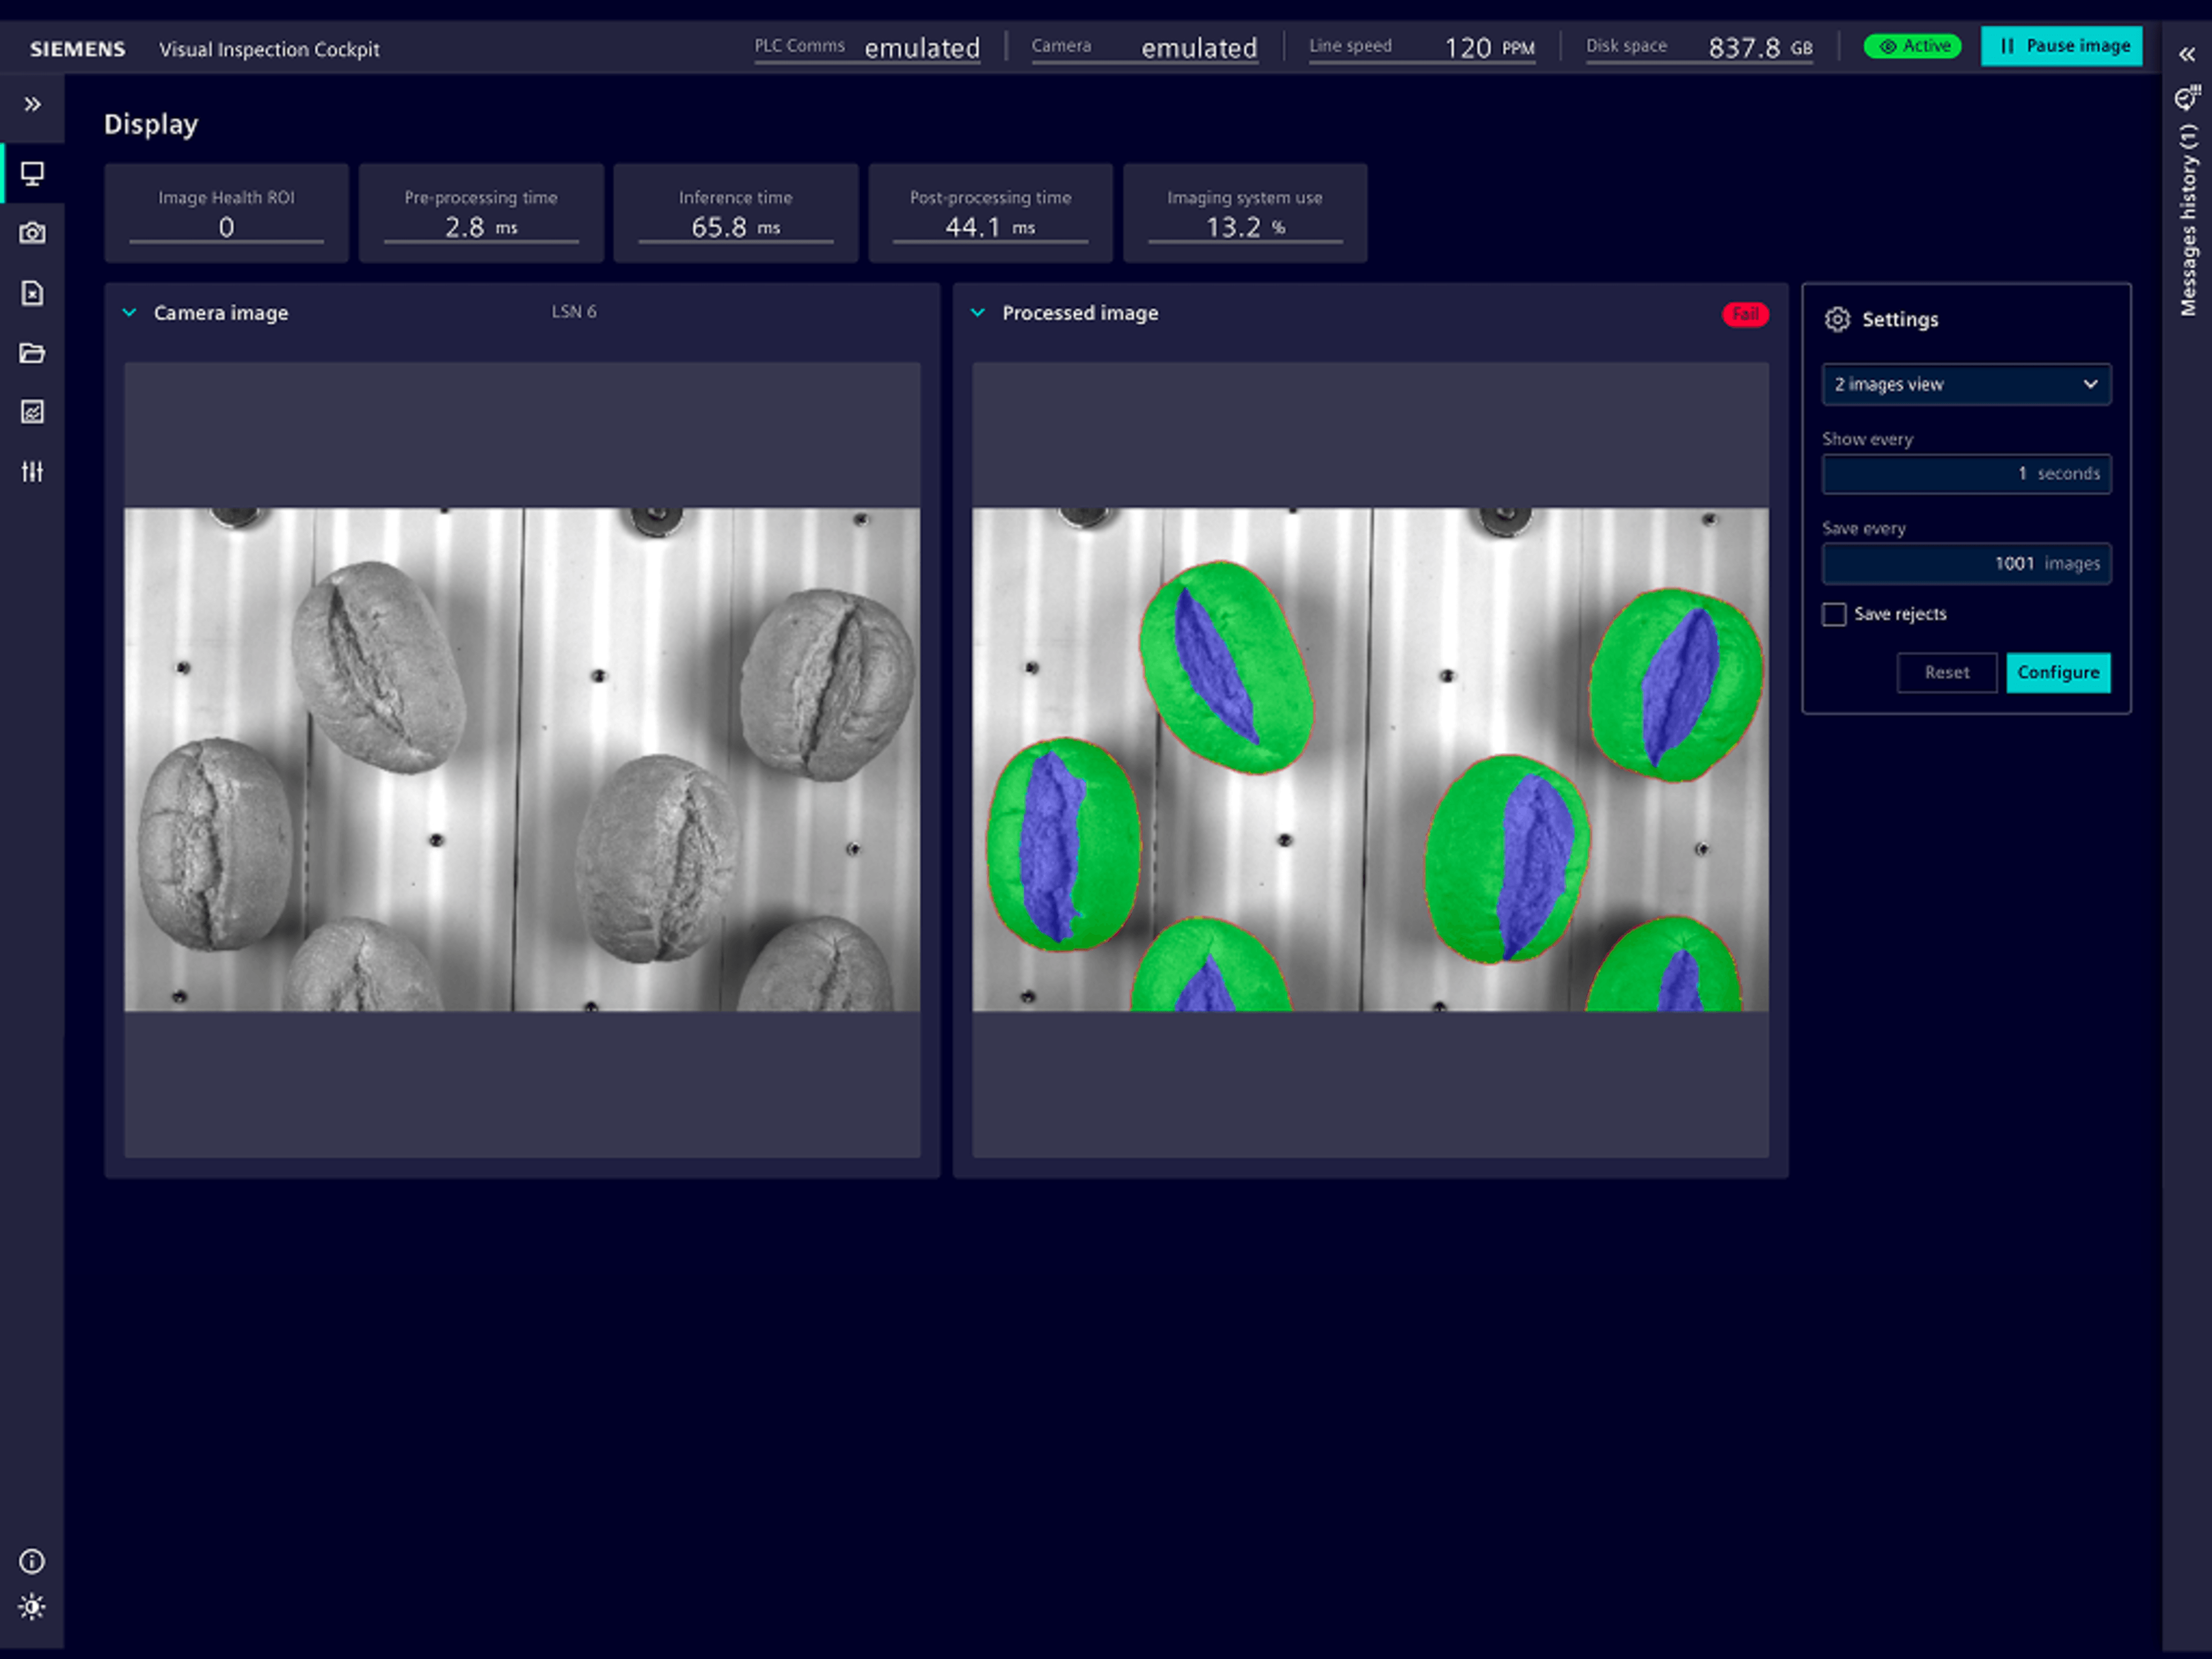Image resolution: width=2212 pixels, height=1659 pixels.
Task: Click the Post-processing time value
Action: tap(990, 228)
